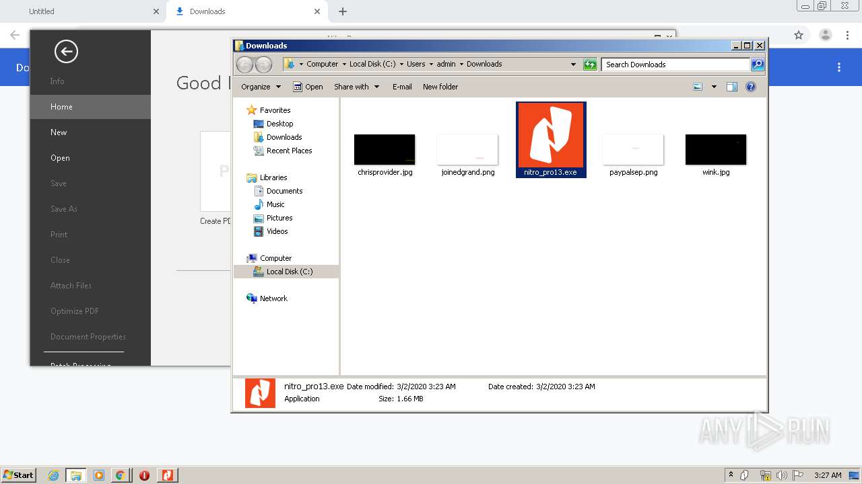
Task: Open the Share with dropdown
Action: 357,87
